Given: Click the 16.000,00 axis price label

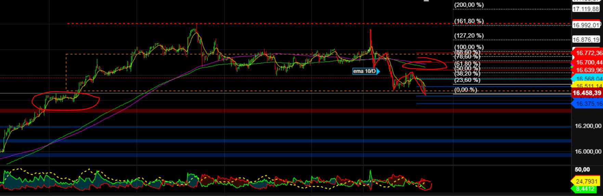Looking at the screenshot, I should pyautogui.click(x=588, y=152).
